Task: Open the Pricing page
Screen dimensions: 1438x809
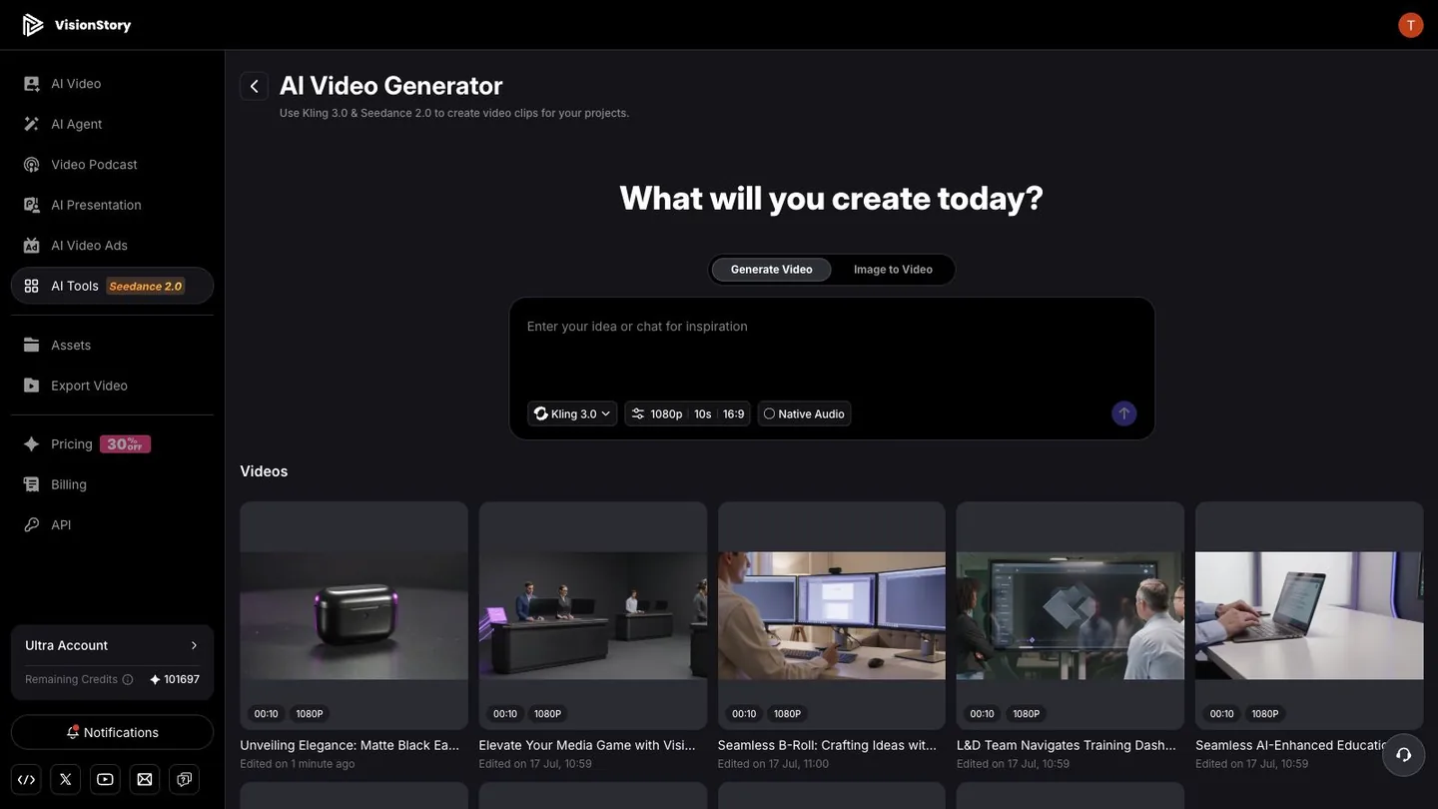Action: tap(112, 444)
